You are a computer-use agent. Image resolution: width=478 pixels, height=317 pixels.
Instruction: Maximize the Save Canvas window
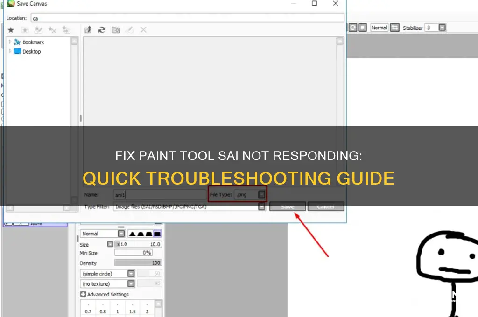coord(314,3)
